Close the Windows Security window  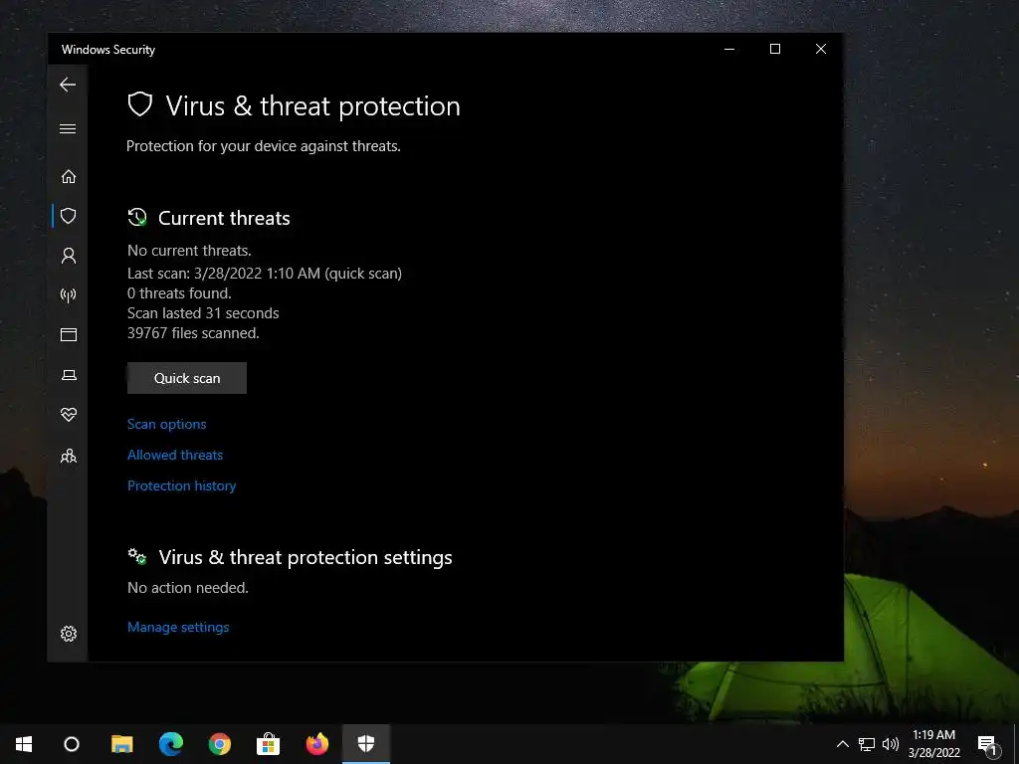tap(821, 49)
